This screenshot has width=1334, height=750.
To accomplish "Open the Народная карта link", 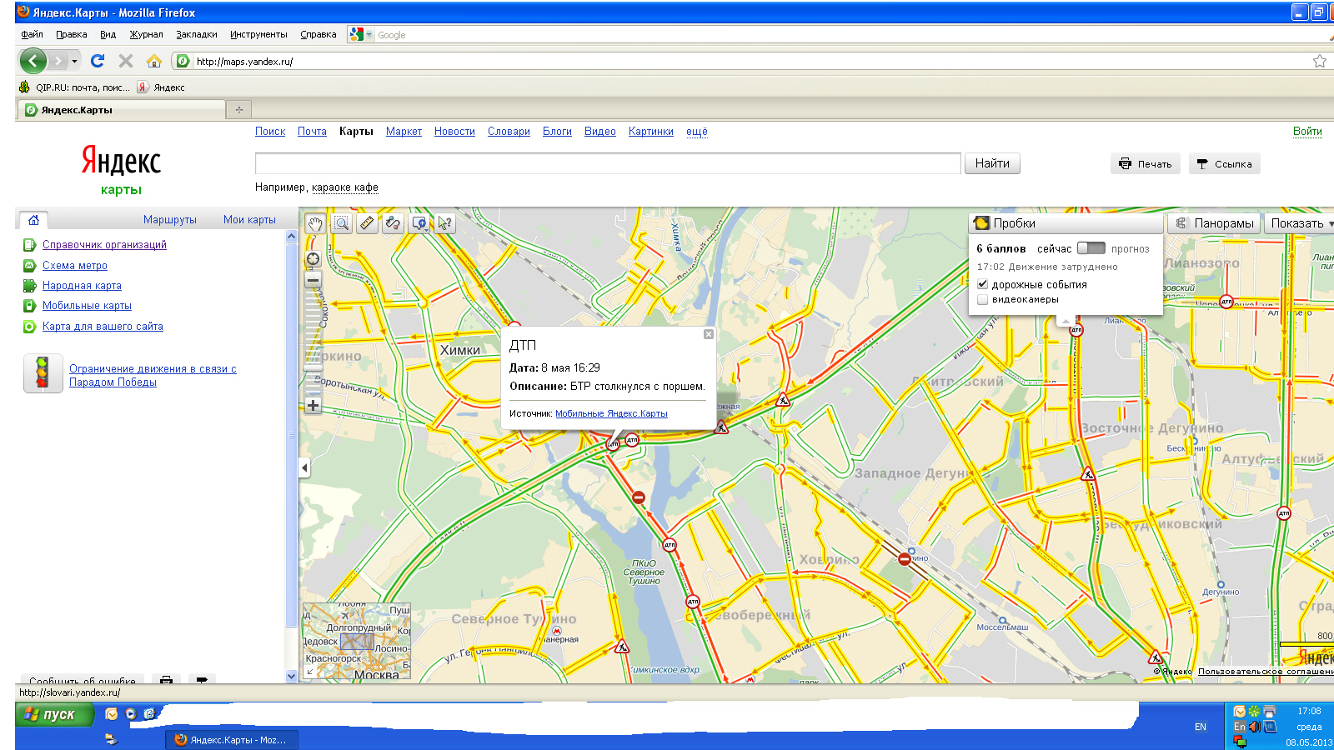I will click(82, 286).
